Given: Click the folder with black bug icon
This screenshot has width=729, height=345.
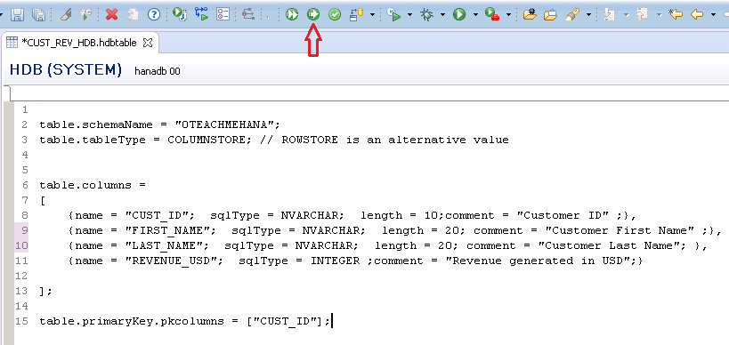Looking at the screenshot, I should click(530, 15).
